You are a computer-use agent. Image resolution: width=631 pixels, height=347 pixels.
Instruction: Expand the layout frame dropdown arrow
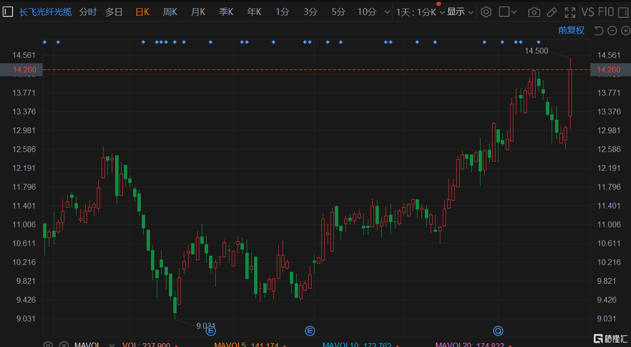pyautogui.click(x=514, y=12)
